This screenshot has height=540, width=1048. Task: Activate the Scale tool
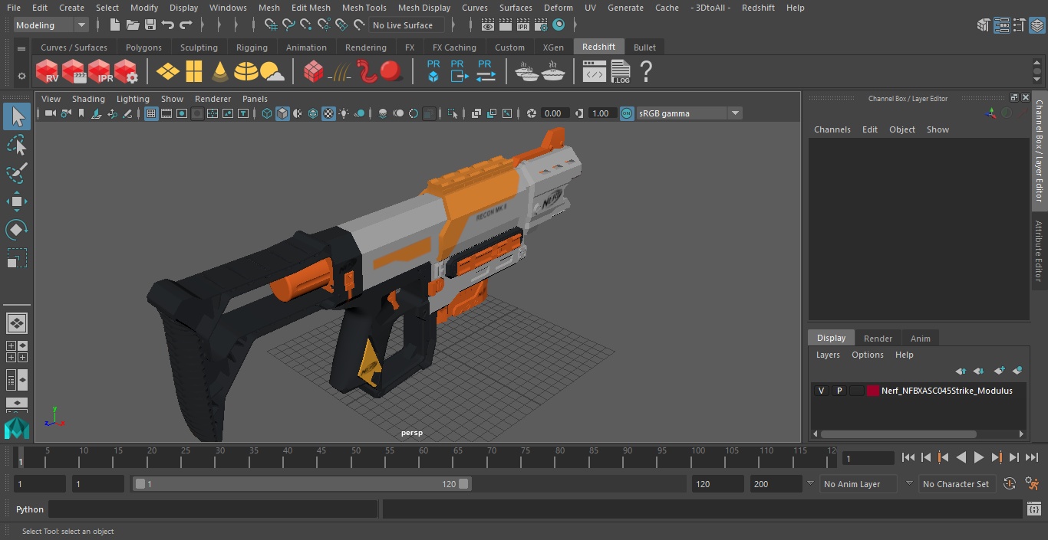17,258
